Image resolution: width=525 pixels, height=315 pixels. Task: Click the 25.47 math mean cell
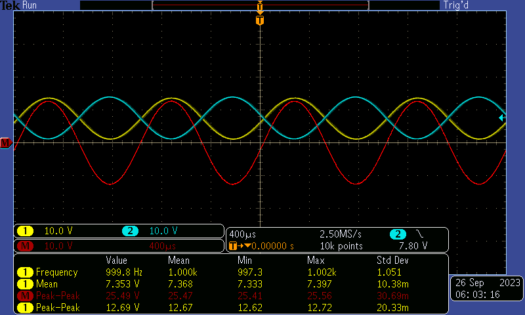point(180,296)
